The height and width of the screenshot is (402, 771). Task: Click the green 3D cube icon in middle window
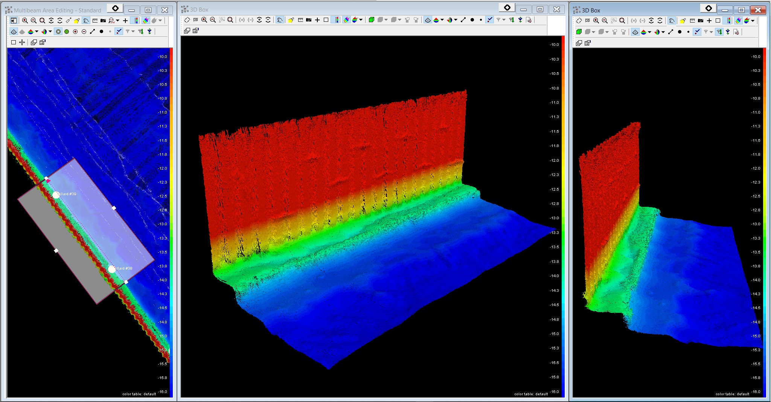click(x=372, y=20)
